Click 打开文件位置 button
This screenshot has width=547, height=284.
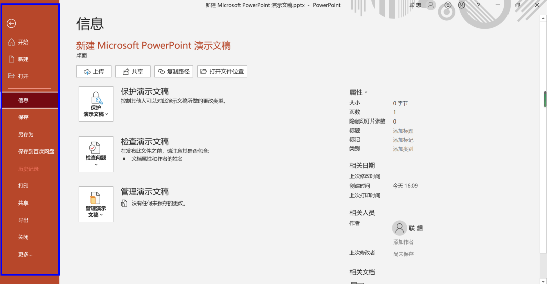pos(222,71)
